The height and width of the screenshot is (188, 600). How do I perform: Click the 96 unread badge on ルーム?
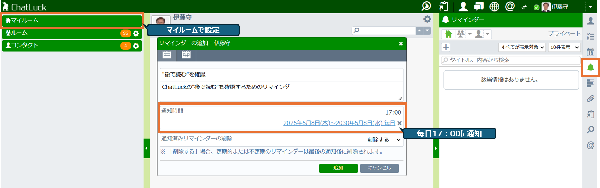tap(125, 33)
